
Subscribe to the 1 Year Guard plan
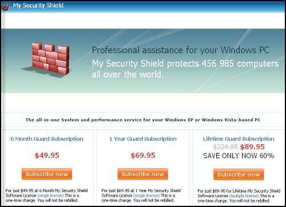click(143, 174)
